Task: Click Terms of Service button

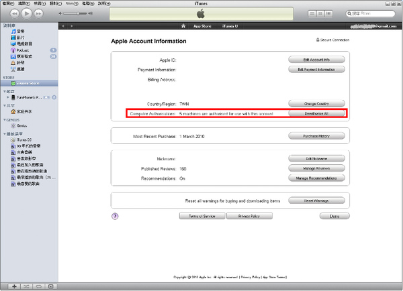Action: (x=202, y=216)
